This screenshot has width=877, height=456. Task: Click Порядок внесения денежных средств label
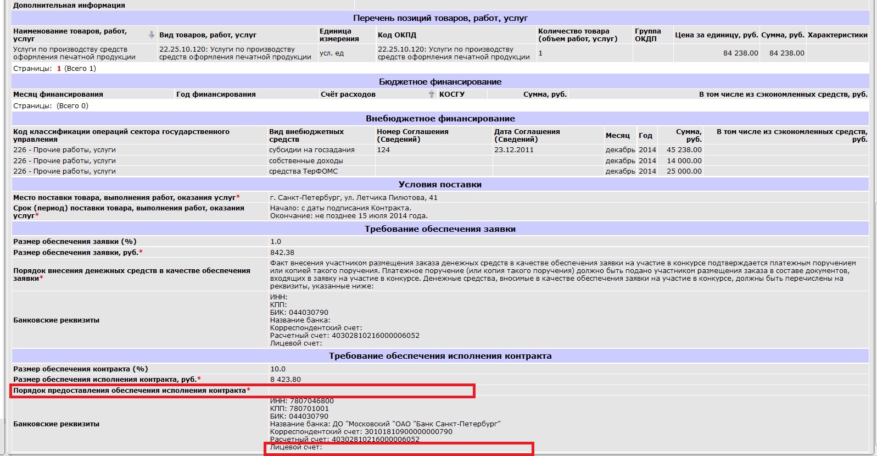coord(132,275)
